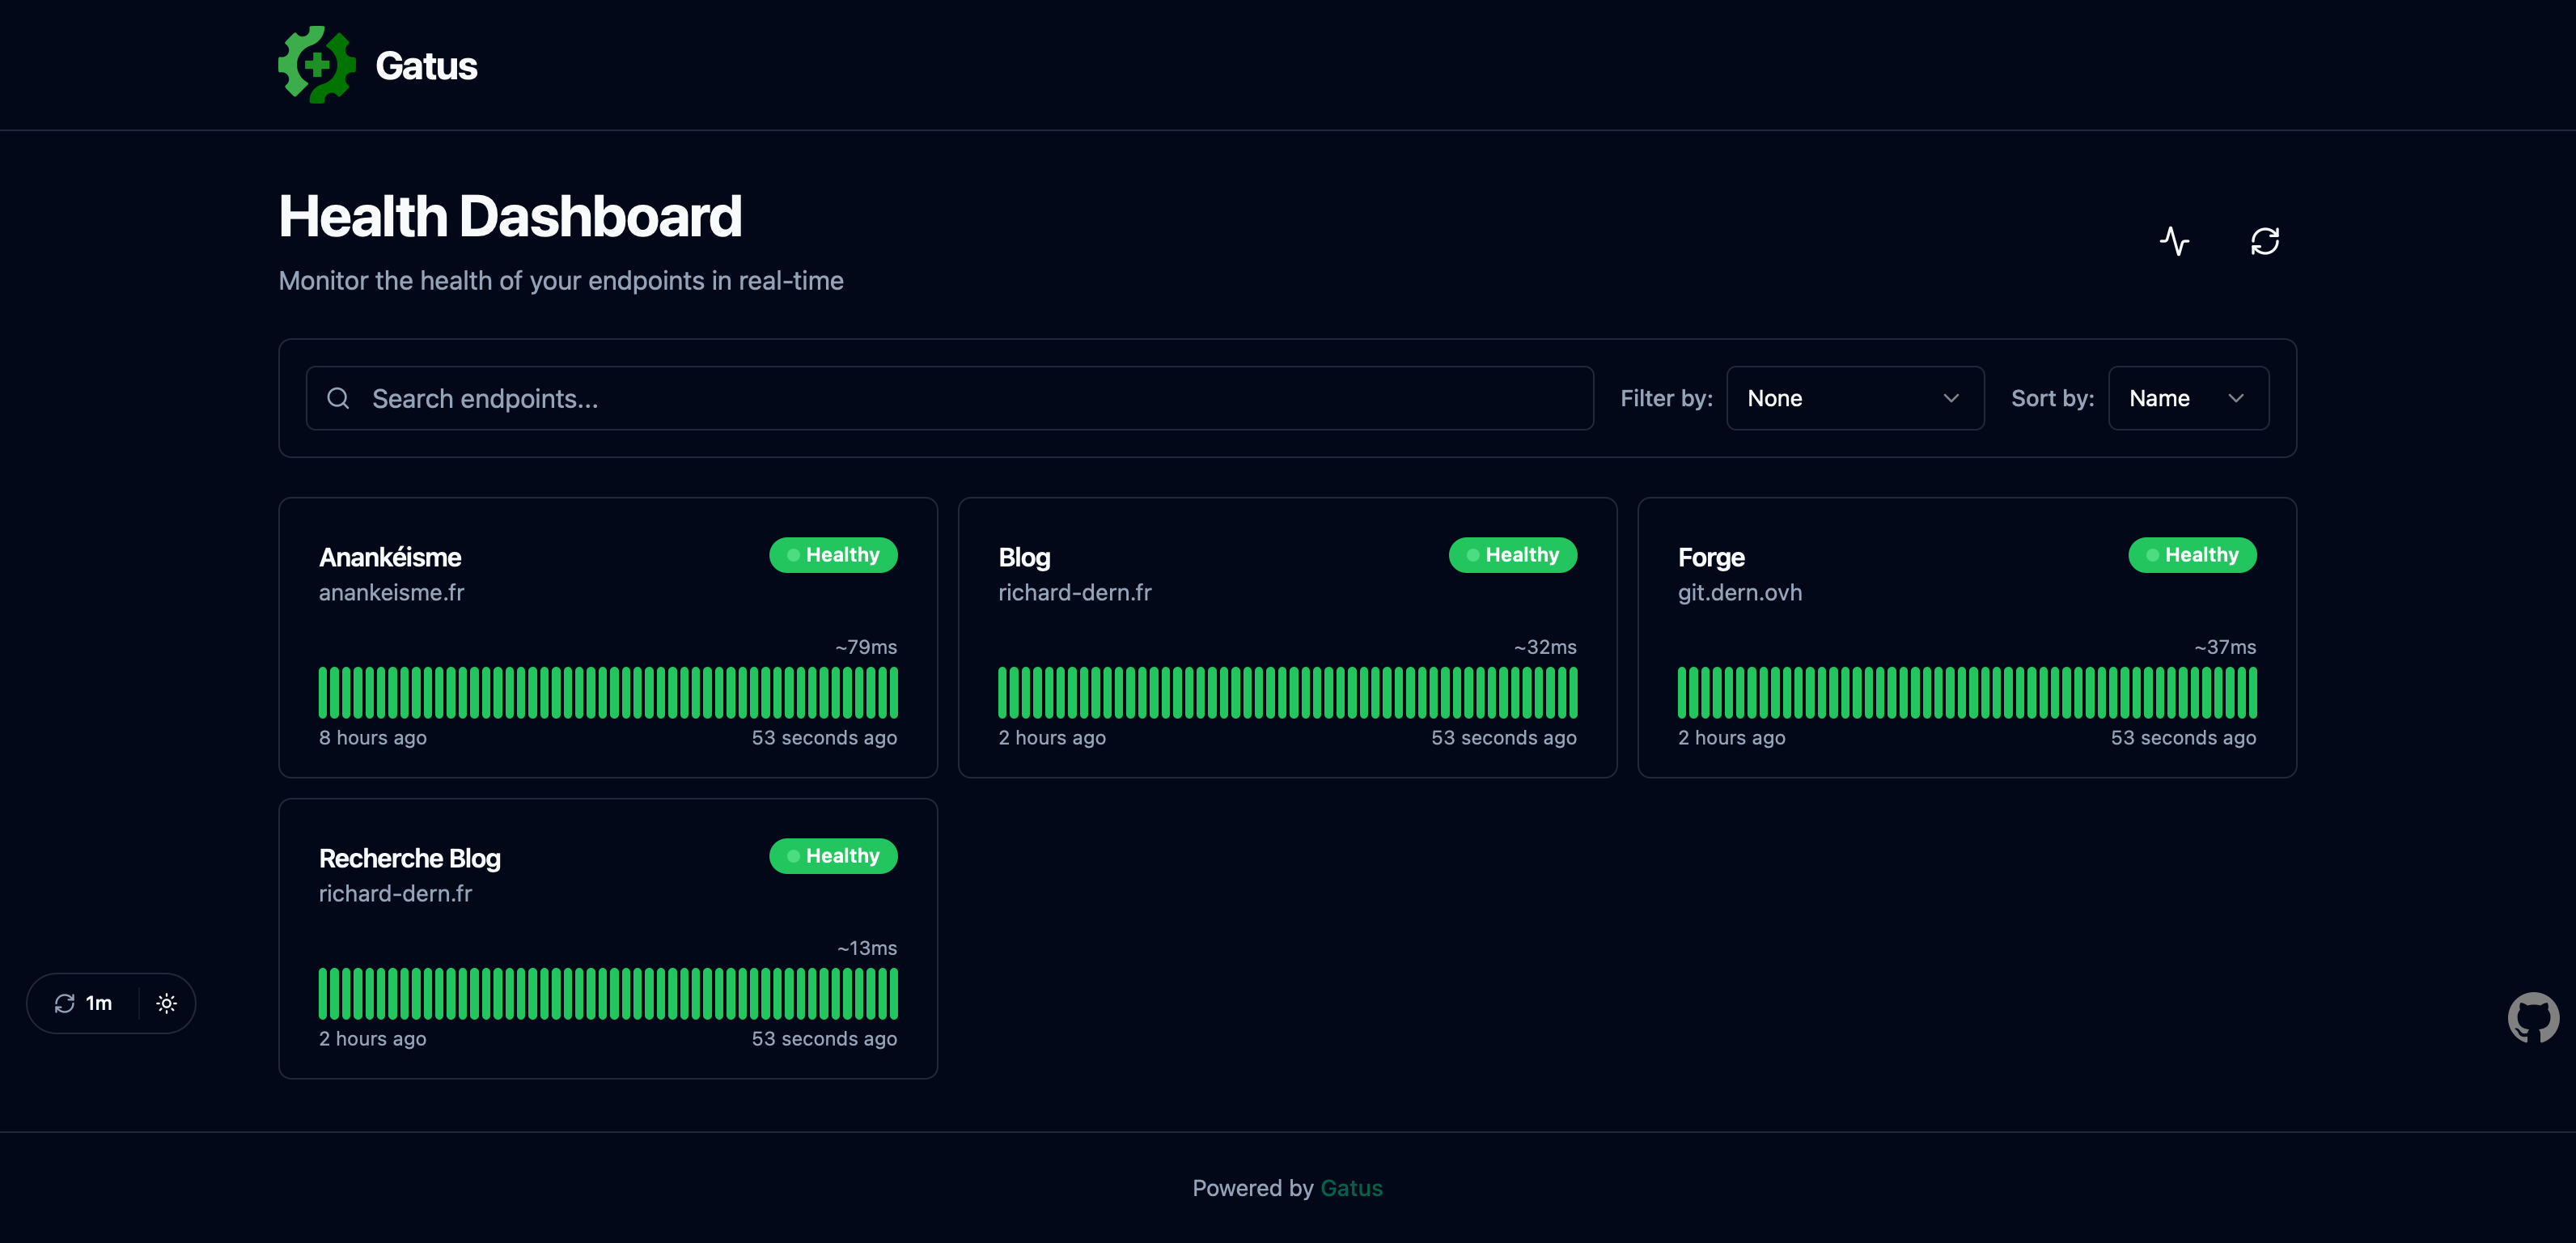Click Healthy badge on Recherche Blog card

point(832,856)
